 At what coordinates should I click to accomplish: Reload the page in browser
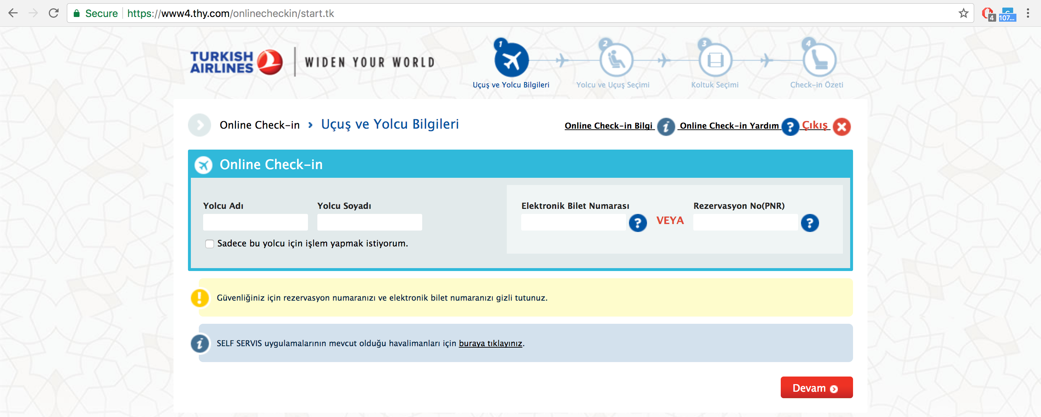point(54,13)
